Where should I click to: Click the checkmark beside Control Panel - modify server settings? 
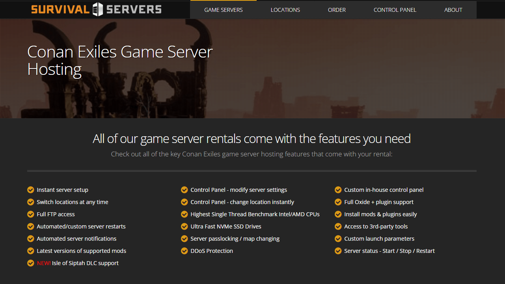tap(184, 190)
